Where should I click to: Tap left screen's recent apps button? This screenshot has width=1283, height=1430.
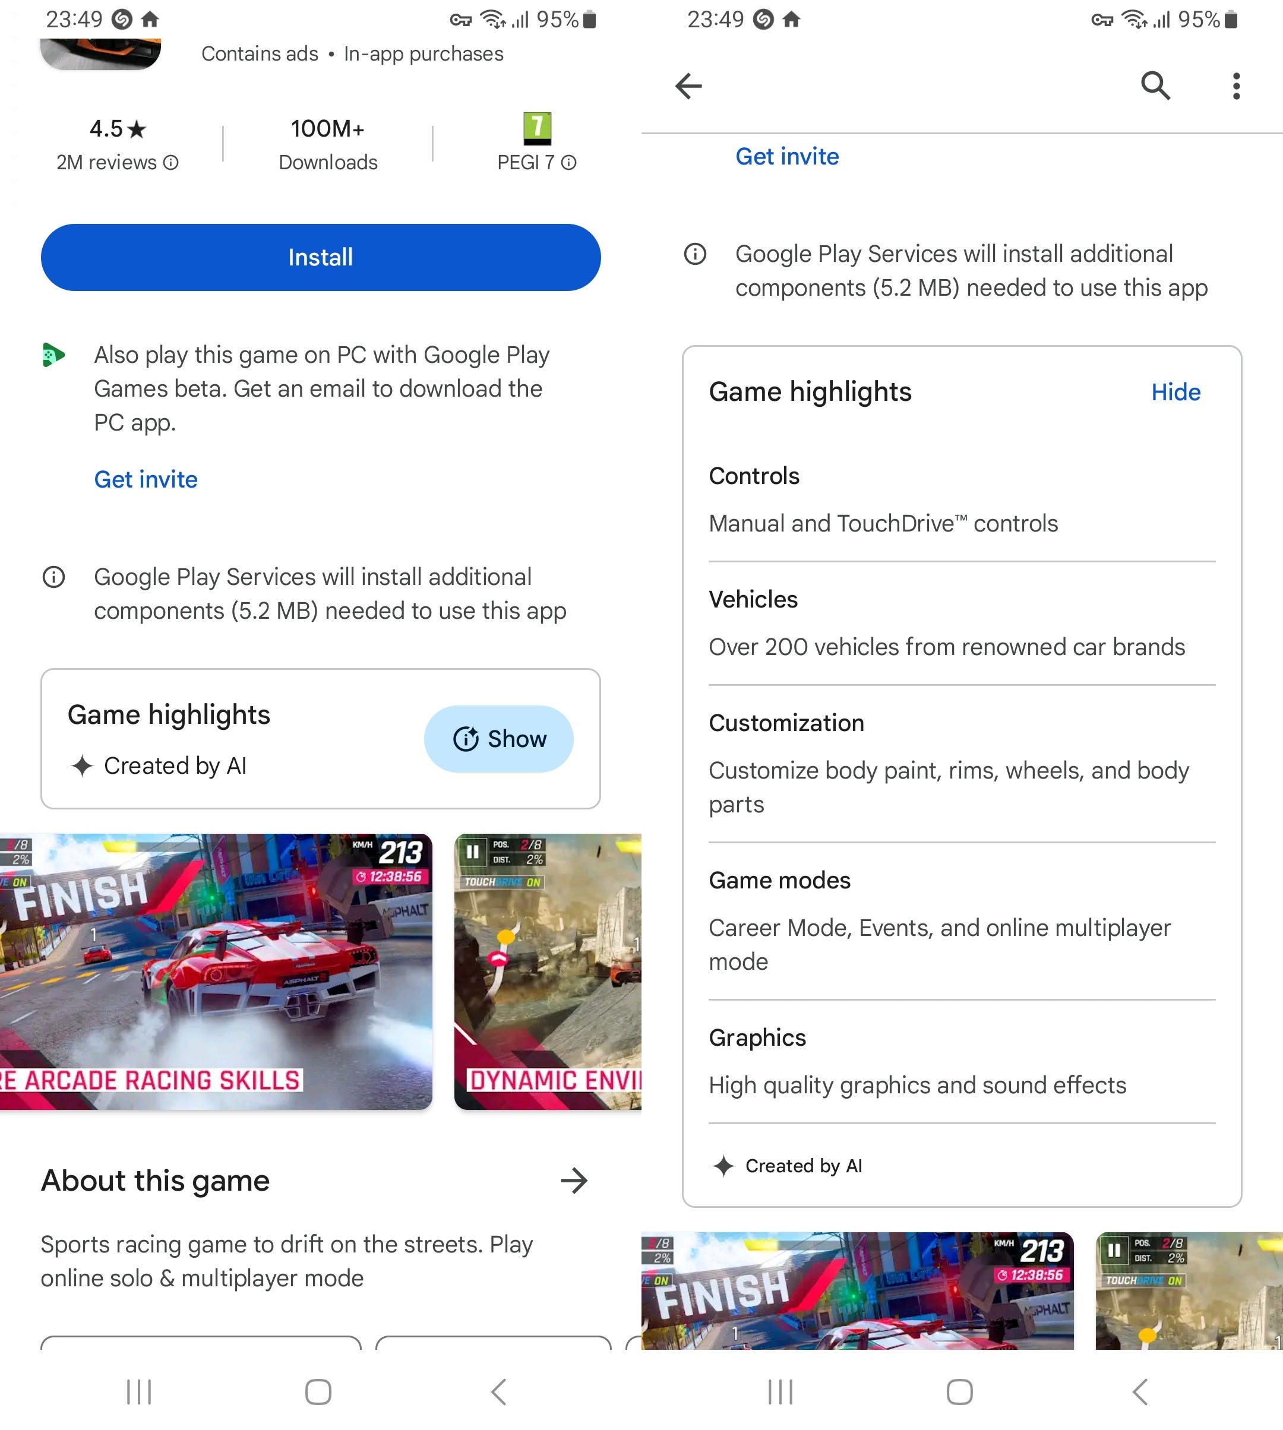[x=139, y=1392]
